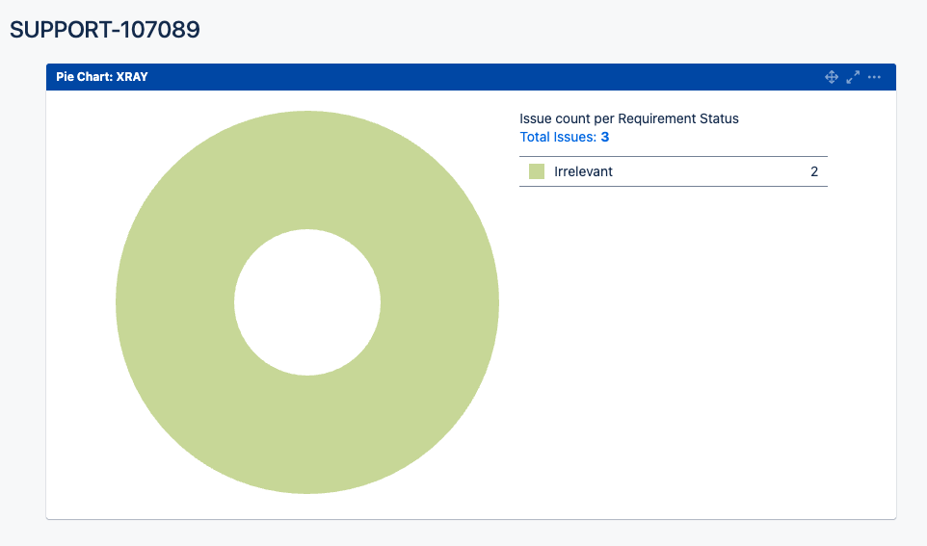
Task: Click the bold total number 3
Action: point(605,137)
